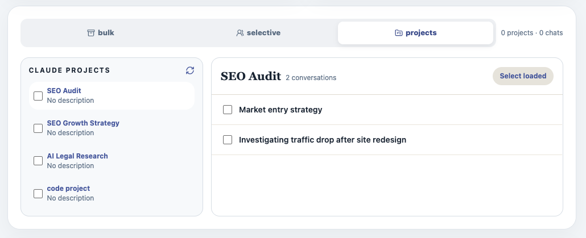Click the folder icon beside projects
Image resolution: width=586 pixels, height=238 pixels.
click(399, 33)
